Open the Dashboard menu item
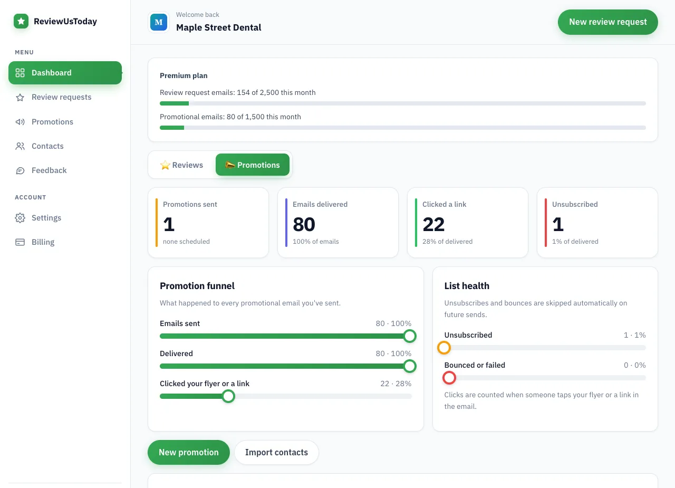The width and height of the screenshot is (675, 488). pyautogui.click(x=65, y=73)
